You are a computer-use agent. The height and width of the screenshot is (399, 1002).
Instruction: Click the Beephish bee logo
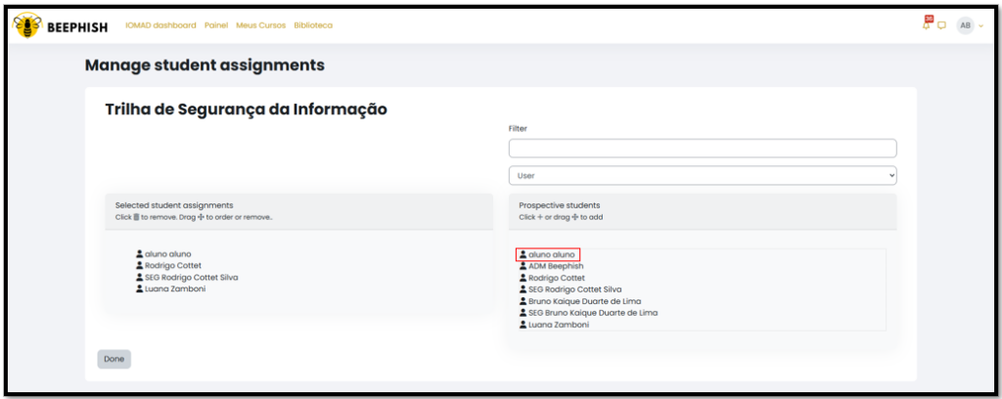(27, 25)
